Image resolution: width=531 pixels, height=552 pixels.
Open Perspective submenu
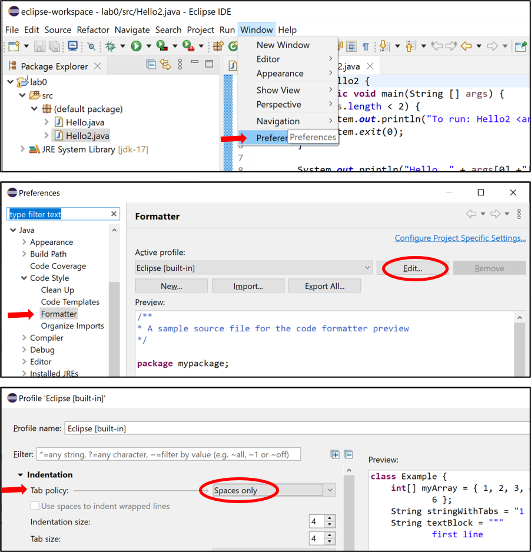[x=288, y=105]
